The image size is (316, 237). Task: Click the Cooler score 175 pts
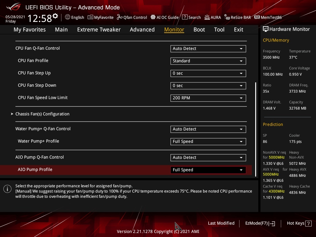(295, 142)
